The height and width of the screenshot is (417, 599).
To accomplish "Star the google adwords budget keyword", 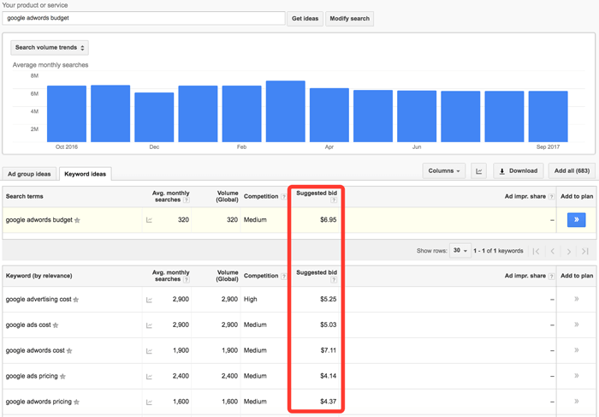I will pyautogui.click(x=77, y=220).
